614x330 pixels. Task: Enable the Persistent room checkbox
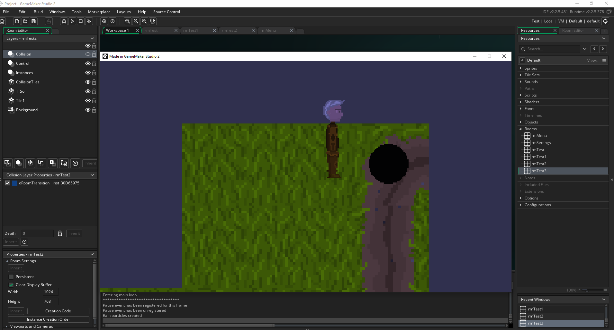coord(11,277)
